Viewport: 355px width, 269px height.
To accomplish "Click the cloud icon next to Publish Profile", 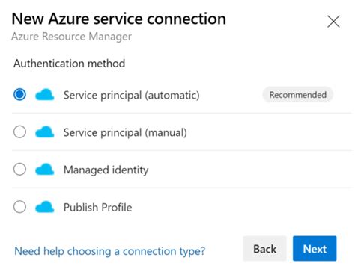I will click(45, 207).
